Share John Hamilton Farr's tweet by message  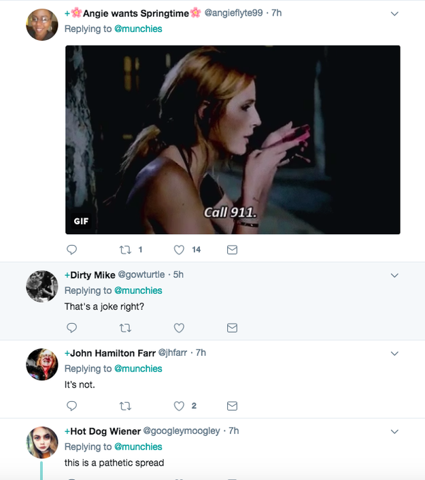coord(232,406)
